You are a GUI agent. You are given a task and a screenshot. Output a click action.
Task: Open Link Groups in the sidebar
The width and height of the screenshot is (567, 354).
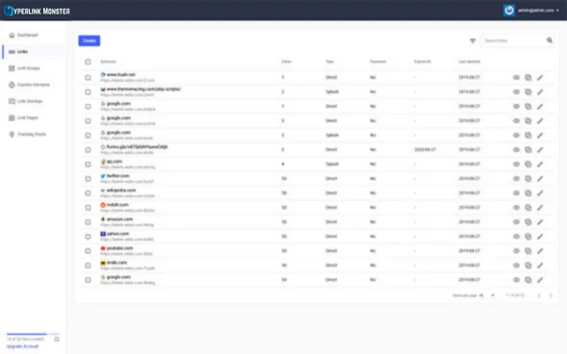[28, 68]
